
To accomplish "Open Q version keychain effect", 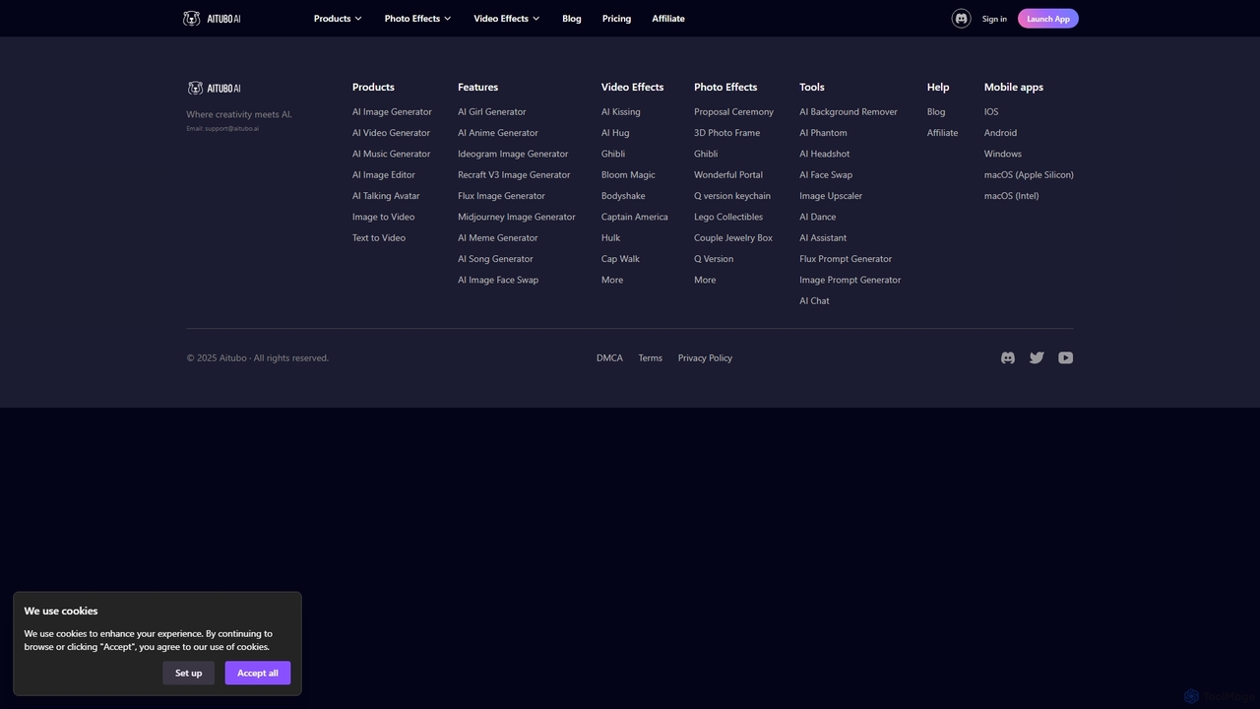I will point(732,196).
